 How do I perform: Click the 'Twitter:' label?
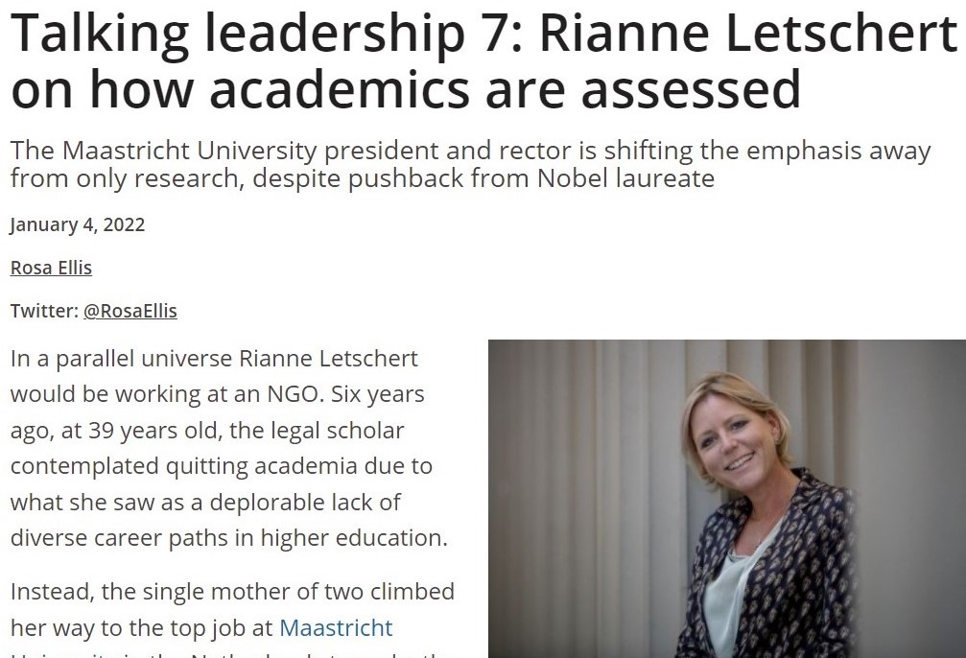pyautogui.click(x=44, y=311)
